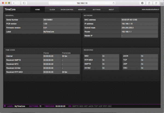Open the ABOUT tab
This screenshot has width=164, height=113.
111,10
